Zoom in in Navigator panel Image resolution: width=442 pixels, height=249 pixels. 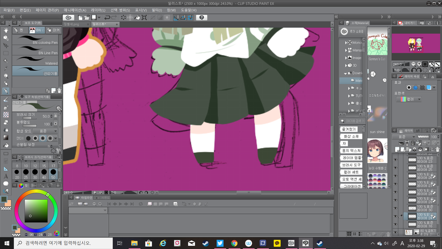click(x=419, y=64)
